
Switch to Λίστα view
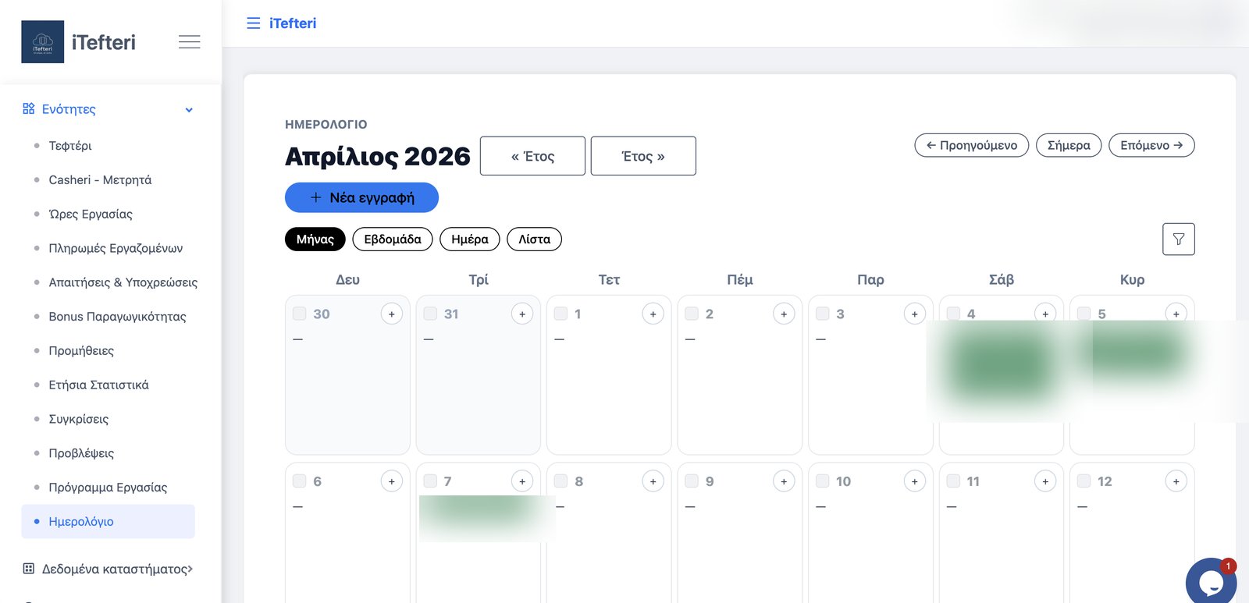[x=534, y=239]
